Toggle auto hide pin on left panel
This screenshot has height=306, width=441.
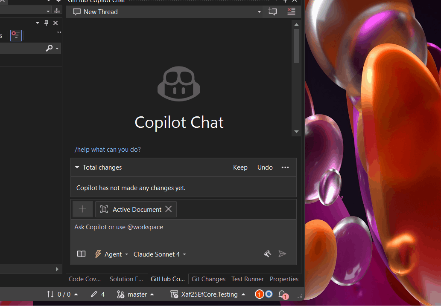click(46, 23)
